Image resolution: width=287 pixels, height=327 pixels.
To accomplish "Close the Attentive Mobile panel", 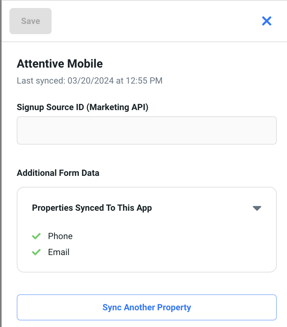I will [x=267, y=21].
